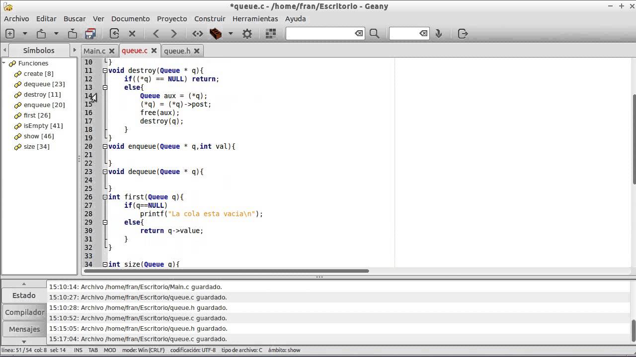Jump to symbol isEmpty [41]
This screenshot has width=636, height=357.
point(43,125)
